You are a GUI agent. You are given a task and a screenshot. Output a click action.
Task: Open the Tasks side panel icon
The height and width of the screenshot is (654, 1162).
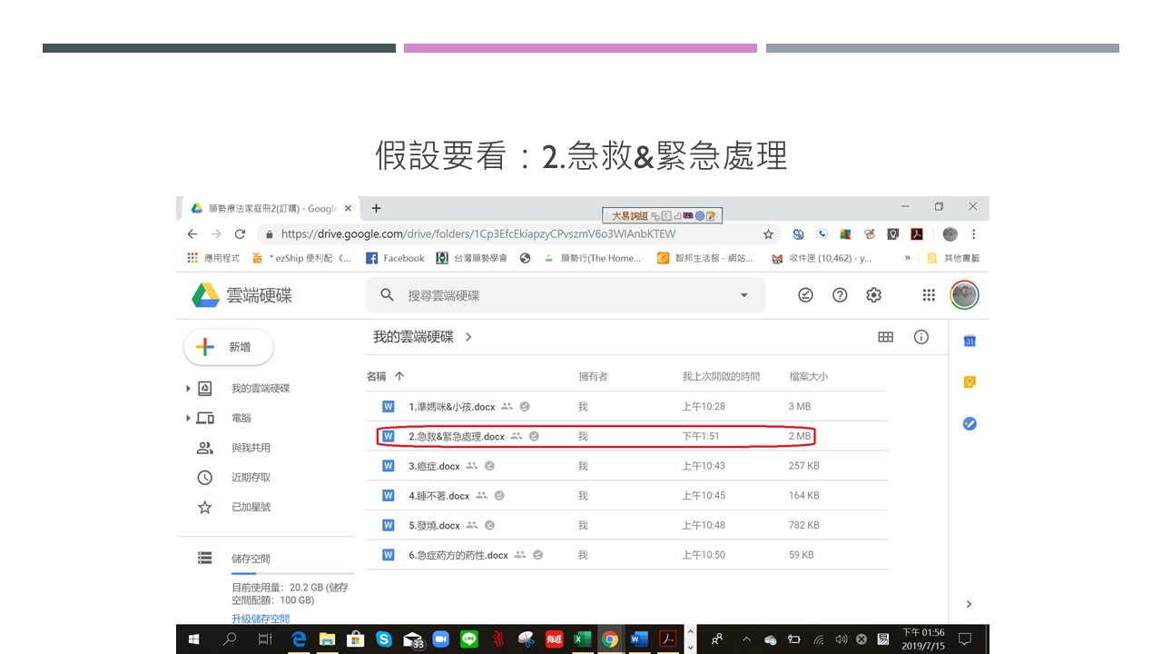970,423
